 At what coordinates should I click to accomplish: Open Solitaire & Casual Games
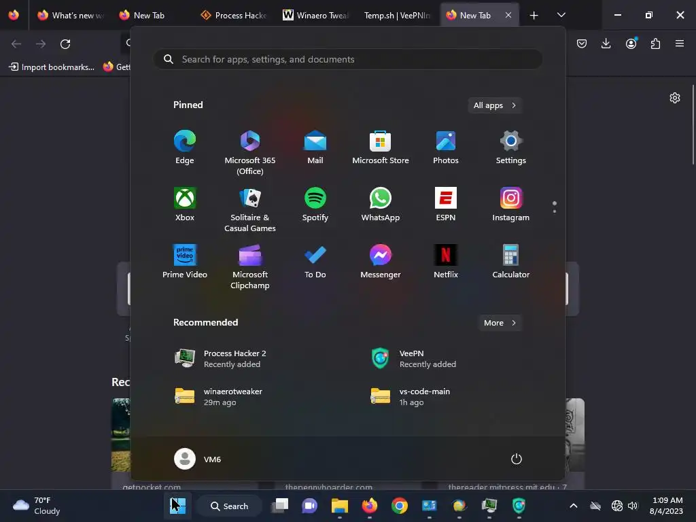coord(250,209)
